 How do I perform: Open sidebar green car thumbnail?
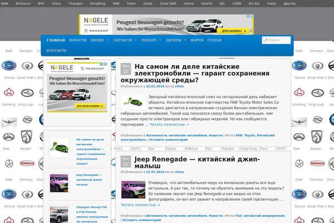(59, 148)
